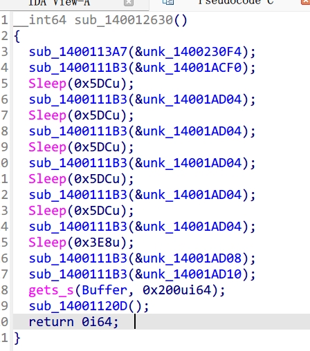This screenshot has height=351, width=310.
Task: Select the Pseudocode-C tab title
Action: point(236,2)
